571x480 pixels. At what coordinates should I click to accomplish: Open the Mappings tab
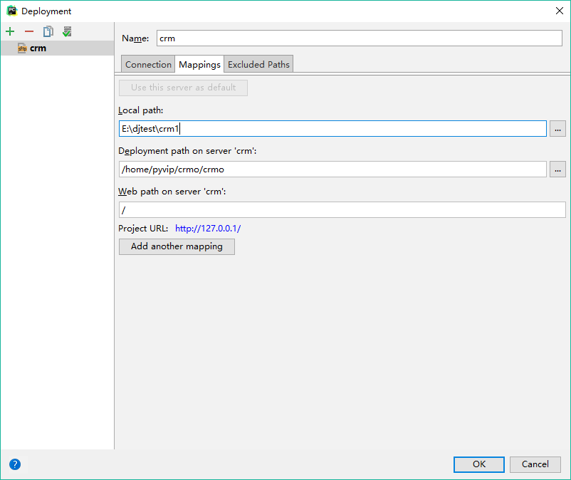[x=199, y=65]
